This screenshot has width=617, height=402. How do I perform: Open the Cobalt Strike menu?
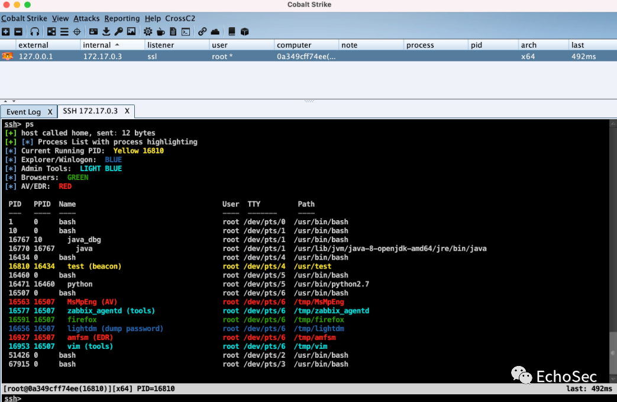pos(24,18)
